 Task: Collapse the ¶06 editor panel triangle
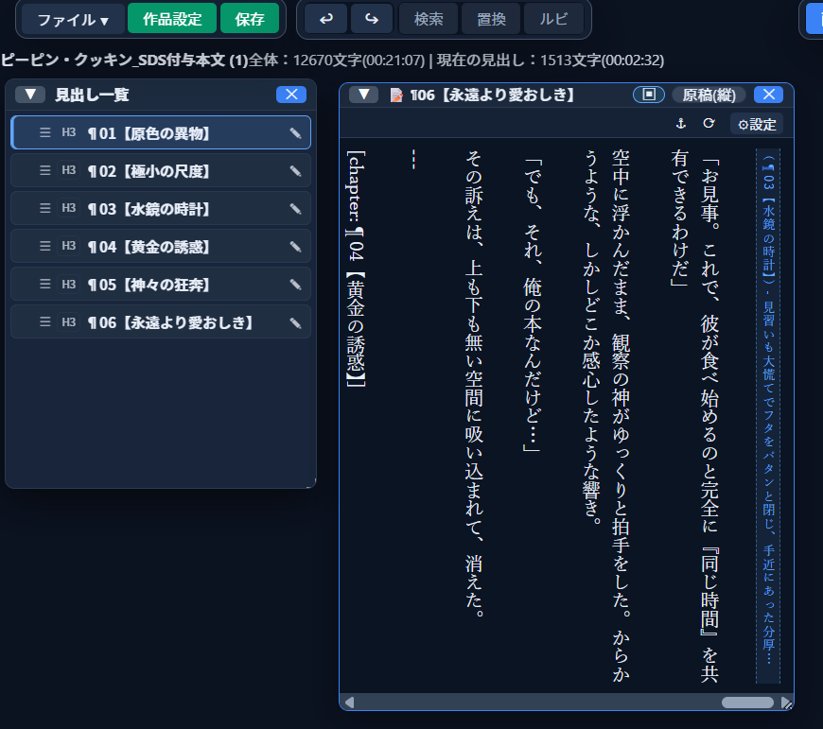tap(364, 95)
